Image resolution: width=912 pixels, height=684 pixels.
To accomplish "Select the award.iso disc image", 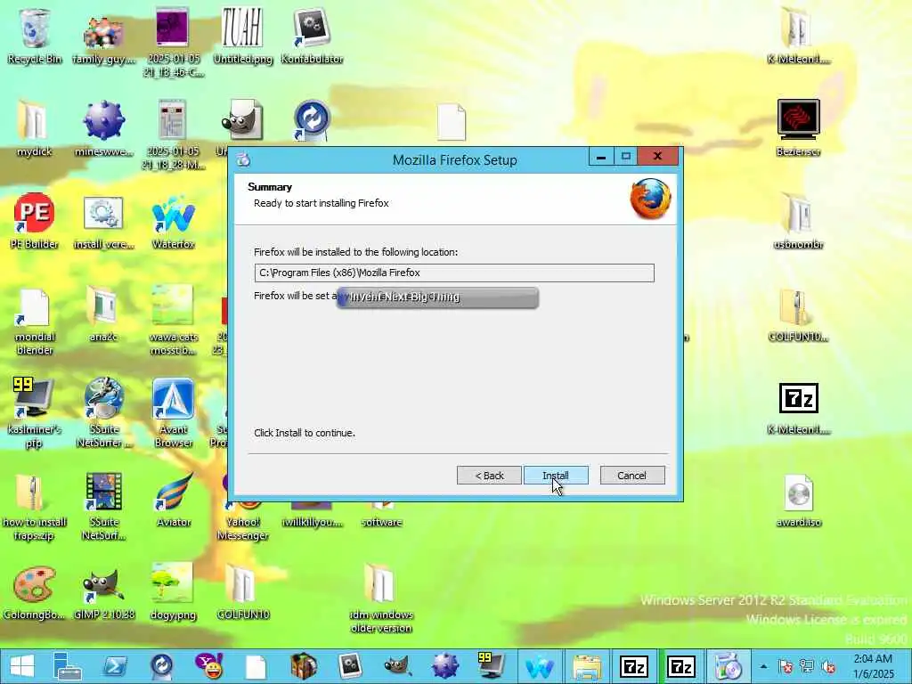I will point(798,501).
